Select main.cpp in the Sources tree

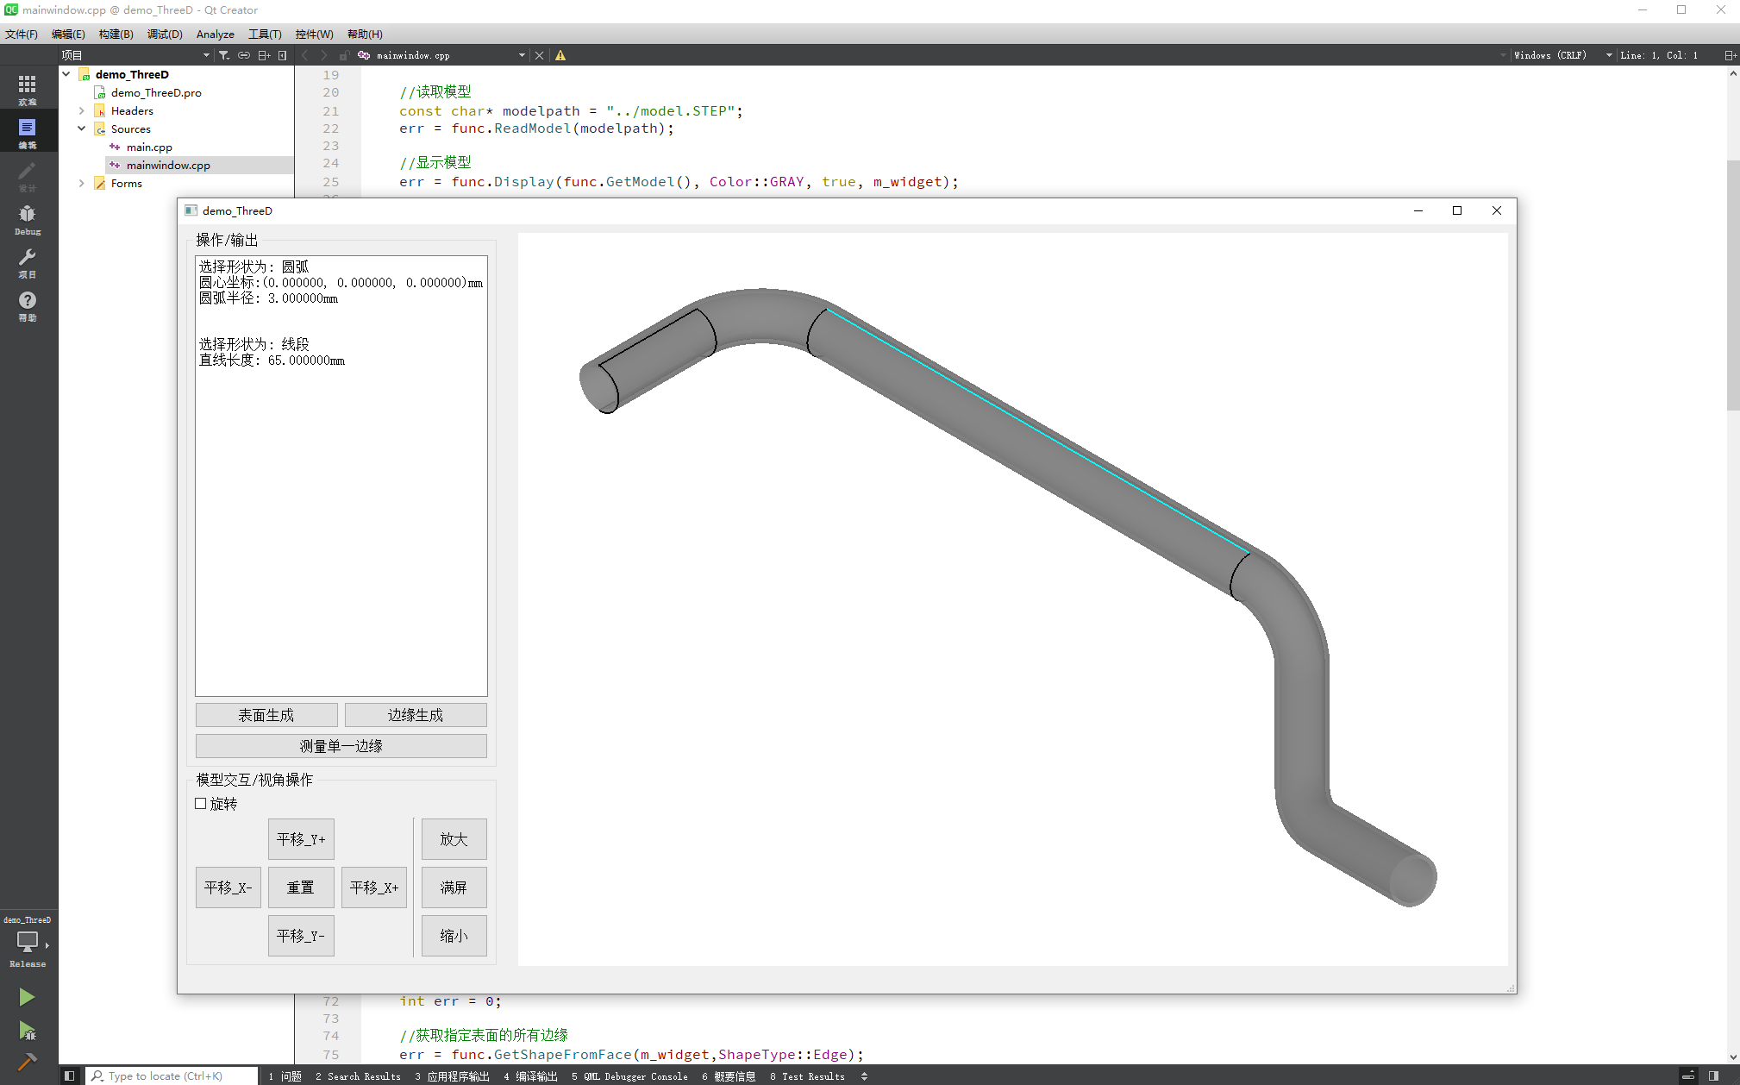(x=149, y=147)
